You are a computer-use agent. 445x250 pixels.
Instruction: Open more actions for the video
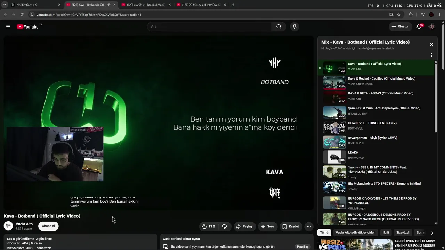309,226
